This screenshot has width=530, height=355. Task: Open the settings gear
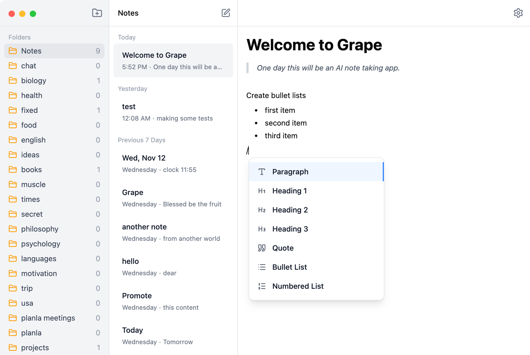tap(518, 13)
